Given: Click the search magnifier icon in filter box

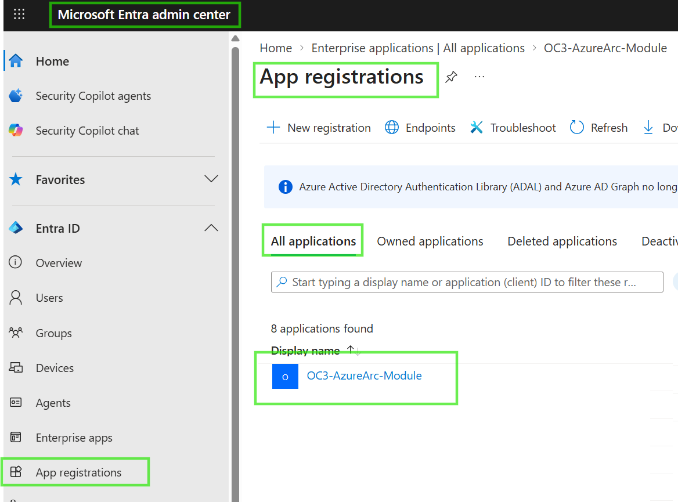Looking at the screenshot, I should (282, 282).
